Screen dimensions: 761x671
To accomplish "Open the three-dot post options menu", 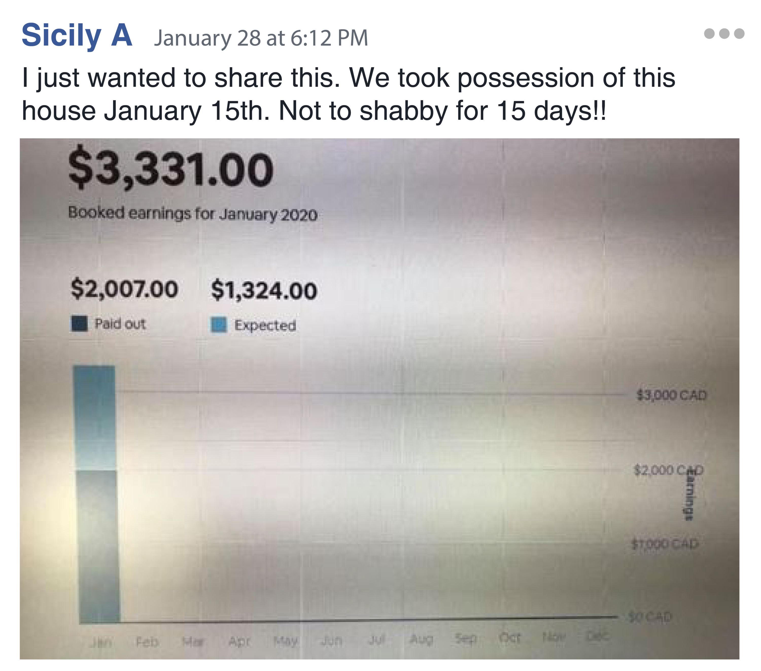I will (x=724, y=34).
